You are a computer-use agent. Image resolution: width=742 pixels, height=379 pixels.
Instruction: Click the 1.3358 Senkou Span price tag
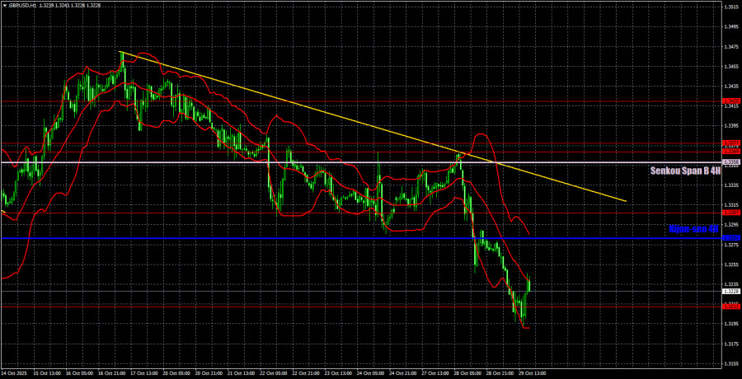pos(730,162)
